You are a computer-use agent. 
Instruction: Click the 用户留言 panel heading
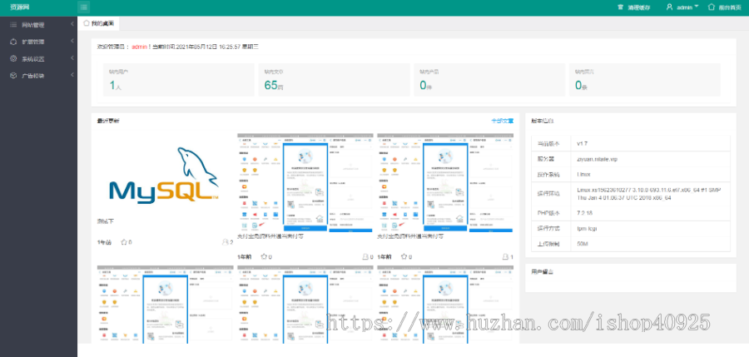[x=542, y=271]
